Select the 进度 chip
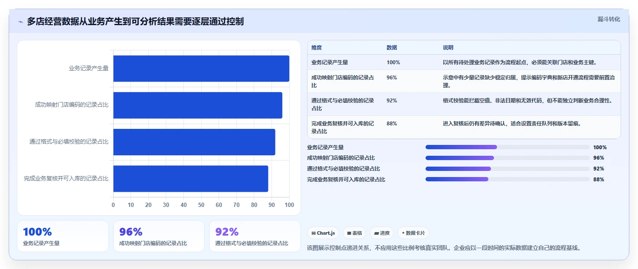Image resolution: width=638 pixels, height=269 pixels. 382,233
